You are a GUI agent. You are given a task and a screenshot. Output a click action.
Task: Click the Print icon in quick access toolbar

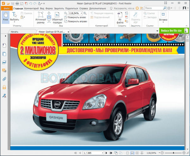pyautogui.click(x=17, y=3)
